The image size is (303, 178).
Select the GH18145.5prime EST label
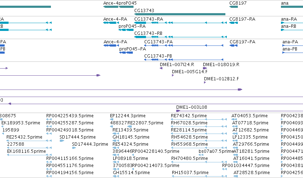tap(131, 137)
